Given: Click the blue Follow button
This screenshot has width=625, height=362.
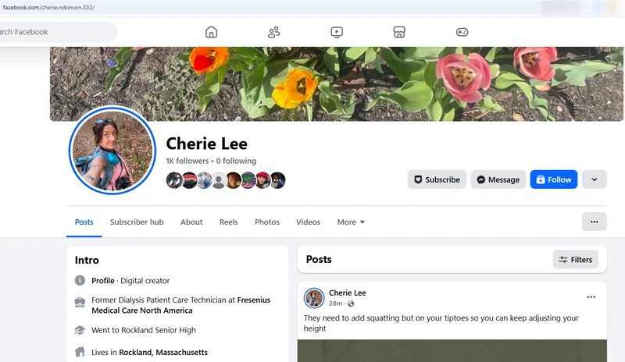Looking at the screenshot, I should 554,179.
